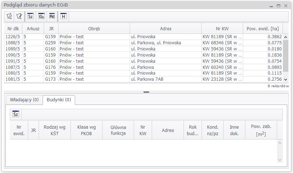Click the Adres column header in parcel table
This screenshot has width=293, height=173.
click(165, 28)
